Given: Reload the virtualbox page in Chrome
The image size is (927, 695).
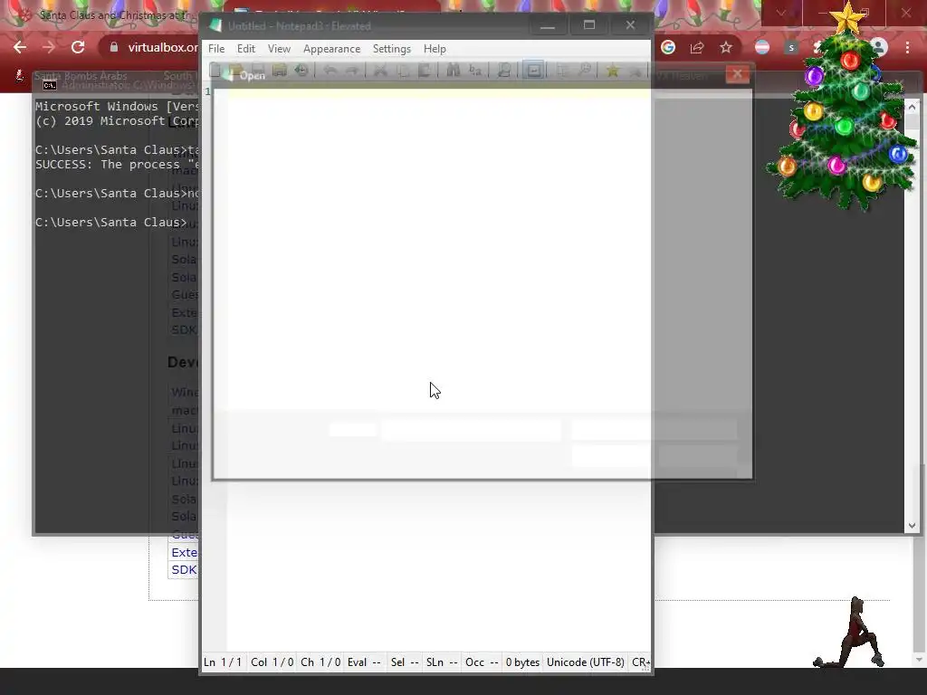Looking at the screenshot, I should coord(78,47).
